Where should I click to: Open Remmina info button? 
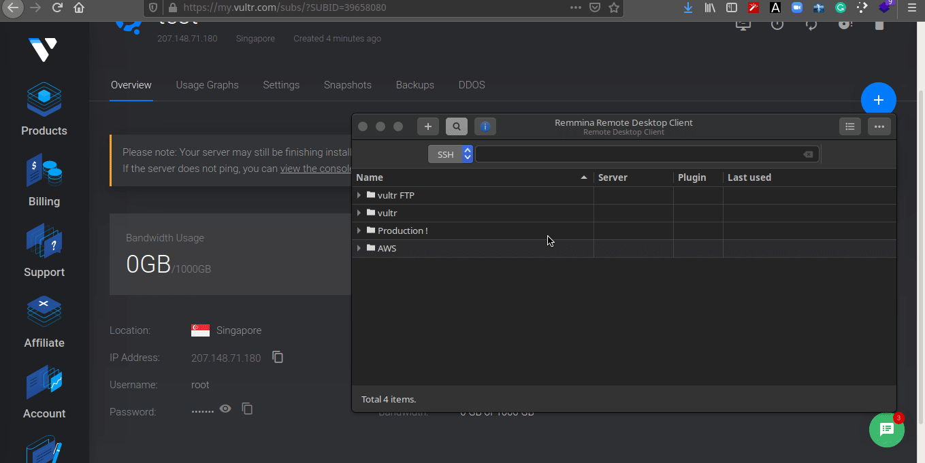(485, 126)
